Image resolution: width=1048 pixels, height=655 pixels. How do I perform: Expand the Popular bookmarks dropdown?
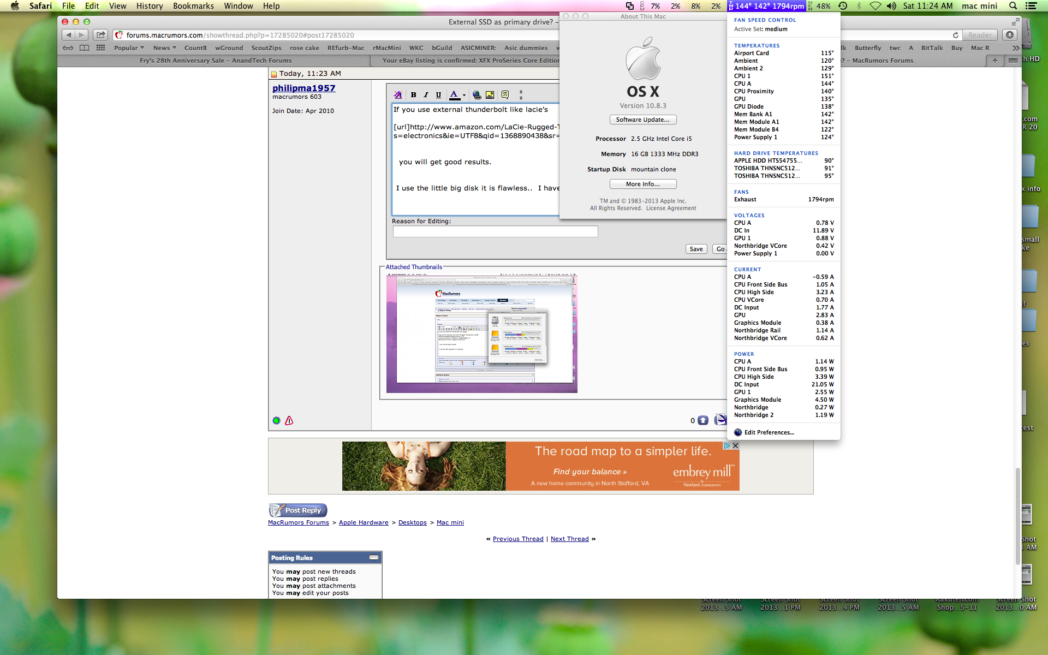[x=129, y=48]
